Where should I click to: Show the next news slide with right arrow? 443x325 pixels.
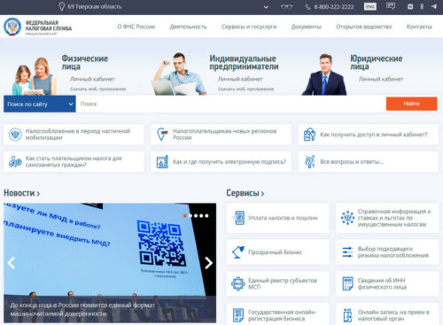208,263
